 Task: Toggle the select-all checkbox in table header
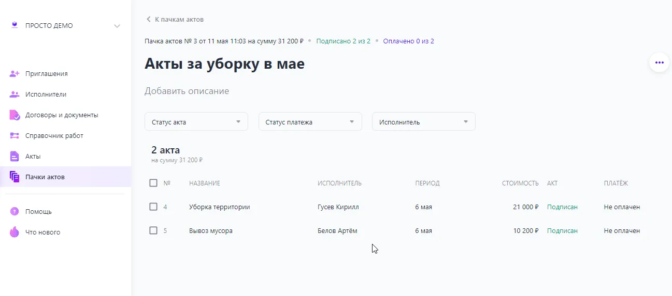point(153,183)
